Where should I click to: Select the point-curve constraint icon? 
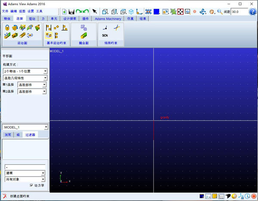pyautogui.click(x=105, y=28)
